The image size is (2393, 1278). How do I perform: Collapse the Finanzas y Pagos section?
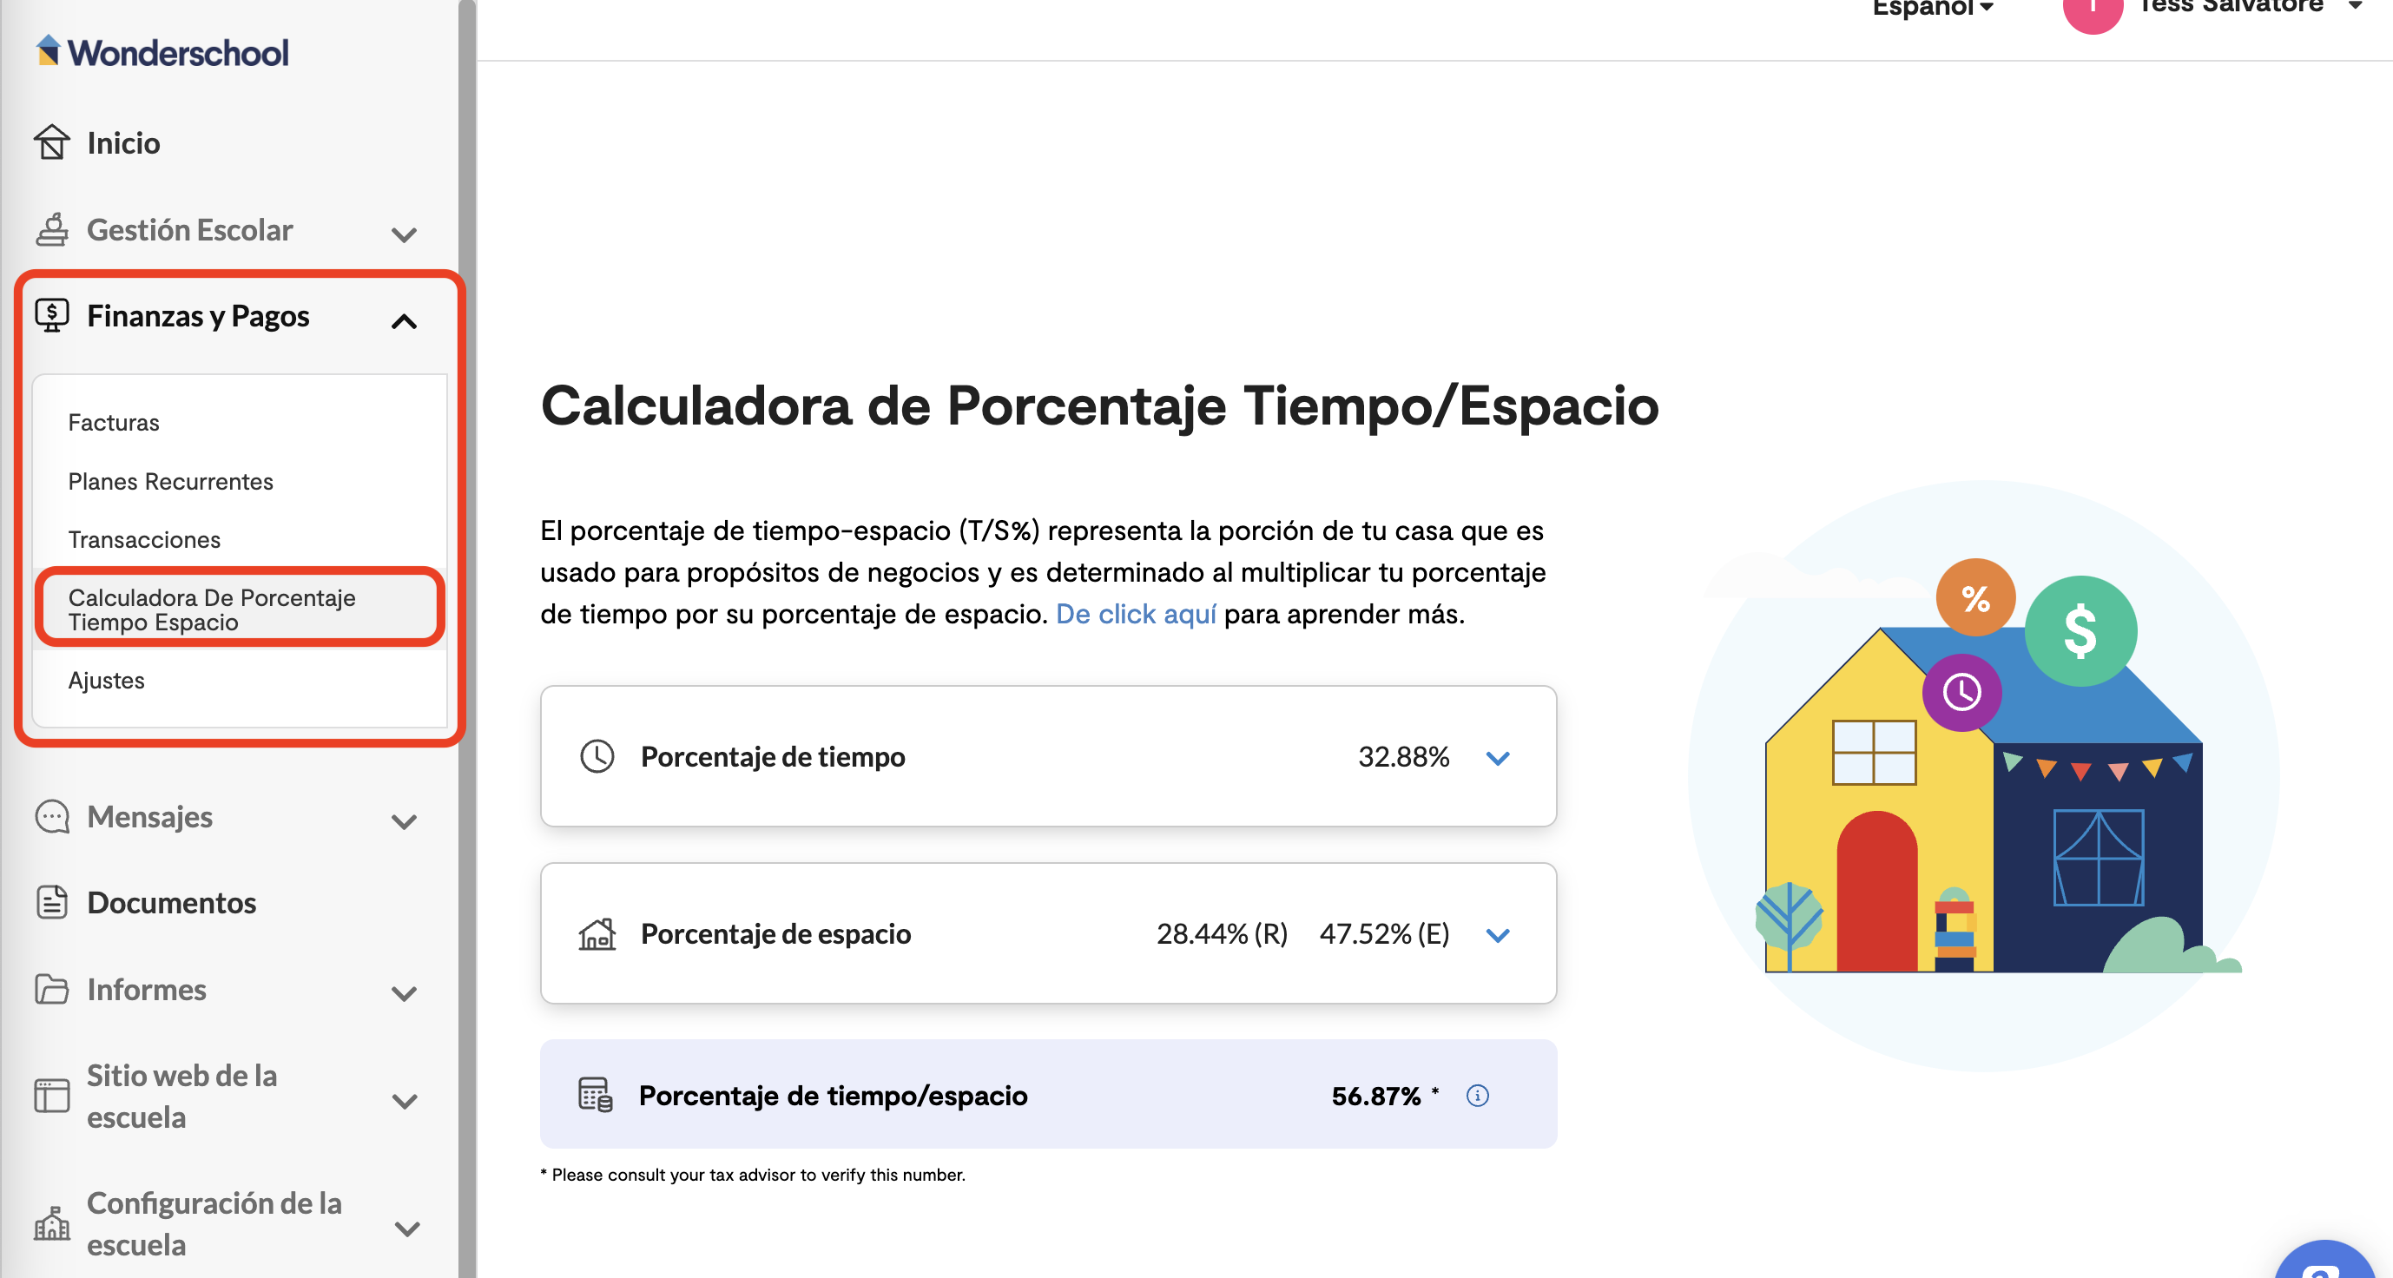[404, 321]
